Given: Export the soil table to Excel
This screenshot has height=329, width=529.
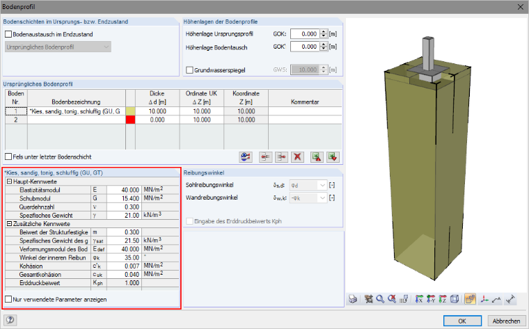Looking at the screenshot, I should [x=317, y=157].
